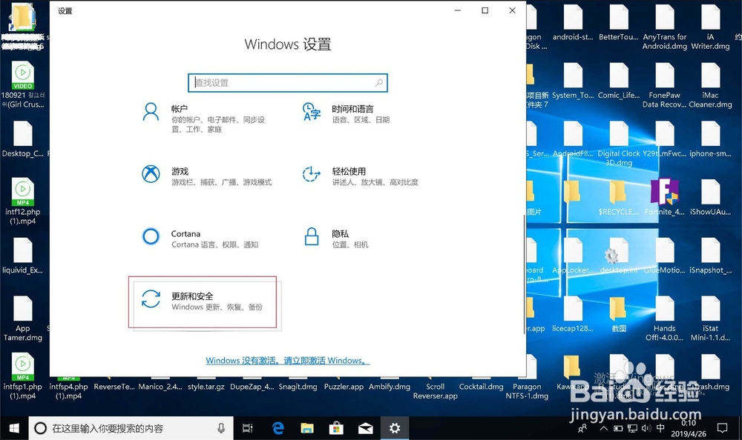742x440 pixels.
Task: Click the volume speaker tray icon
Action: [646, 428]
